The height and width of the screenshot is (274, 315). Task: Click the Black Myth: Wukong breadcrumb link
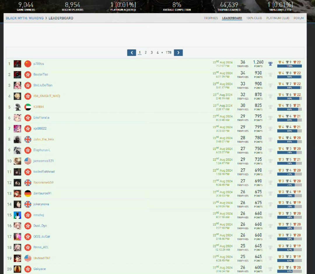point(24,18)
